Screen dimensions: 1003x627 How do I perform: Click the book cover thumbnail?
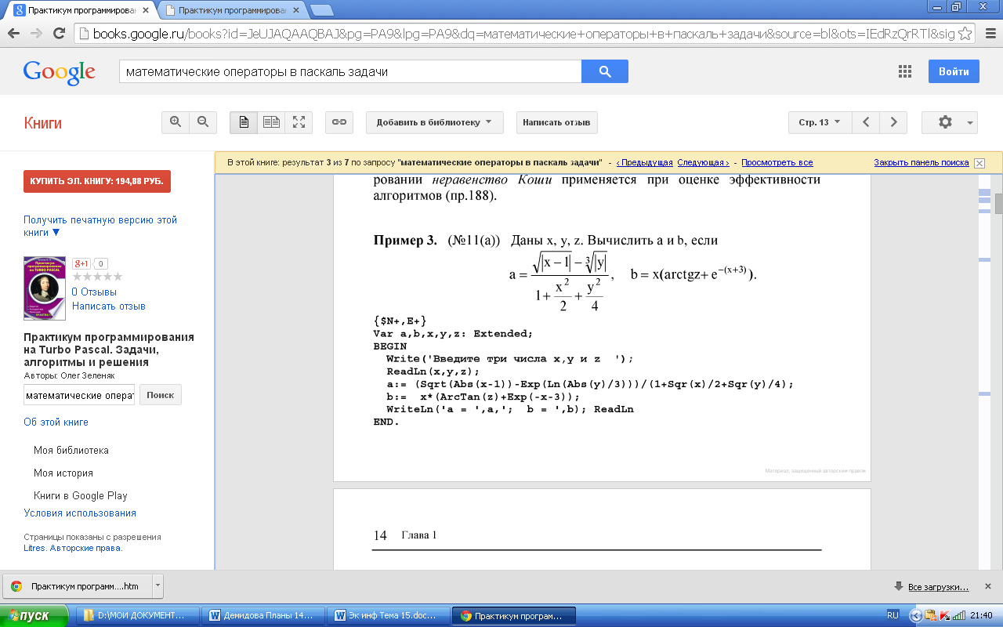click(x=45, y=288)
